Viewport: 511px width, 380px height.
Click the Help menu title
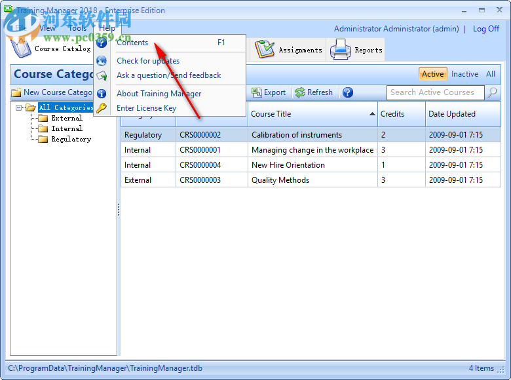pos(107,28)
